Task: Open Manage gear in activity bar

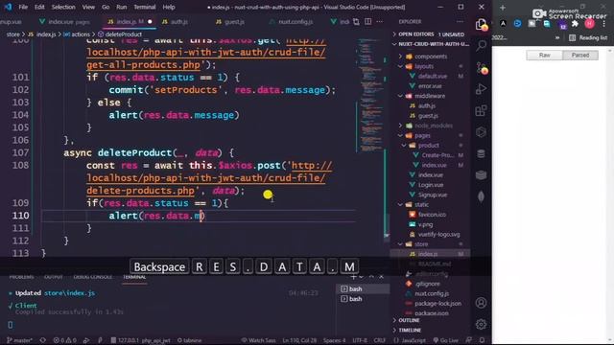Action: 482,324
